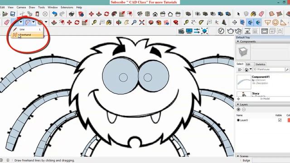The image size is (290, 163).
Task: Click the clapperboard animation icon
Action: (181, 31)
